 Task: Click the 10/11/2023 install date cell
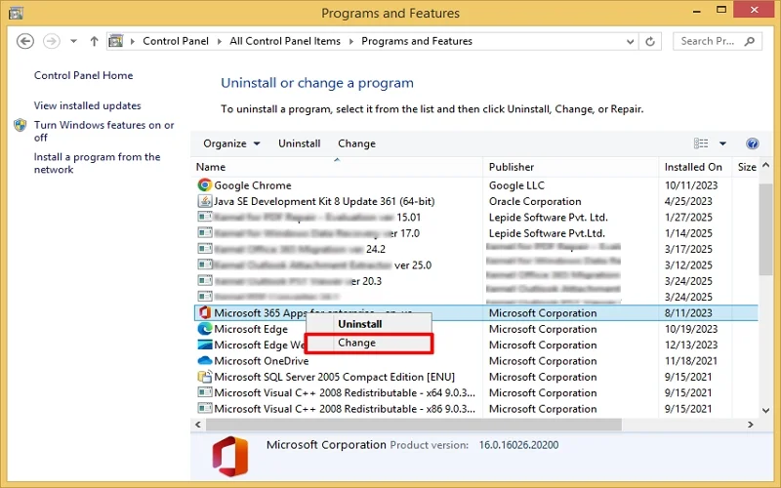pyautogui.click(x=691, y=185)
